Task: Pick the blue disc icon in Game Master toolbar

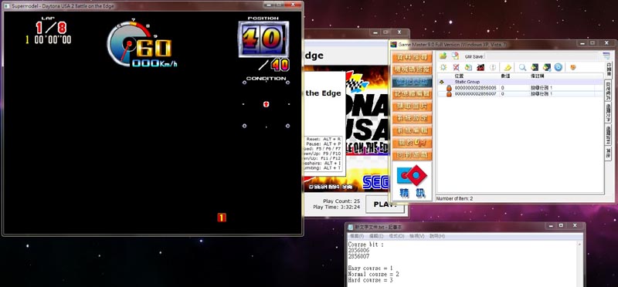Action: point(558,67)
